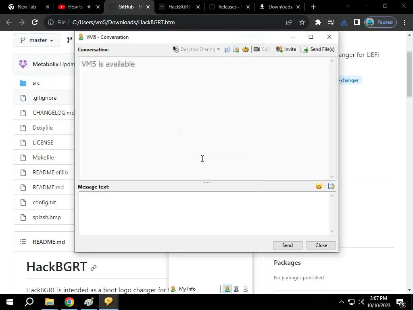The width and height of the screenshot is (413, 310).
Task: Open the conversation history notebook icon
Action: [227, 49]
